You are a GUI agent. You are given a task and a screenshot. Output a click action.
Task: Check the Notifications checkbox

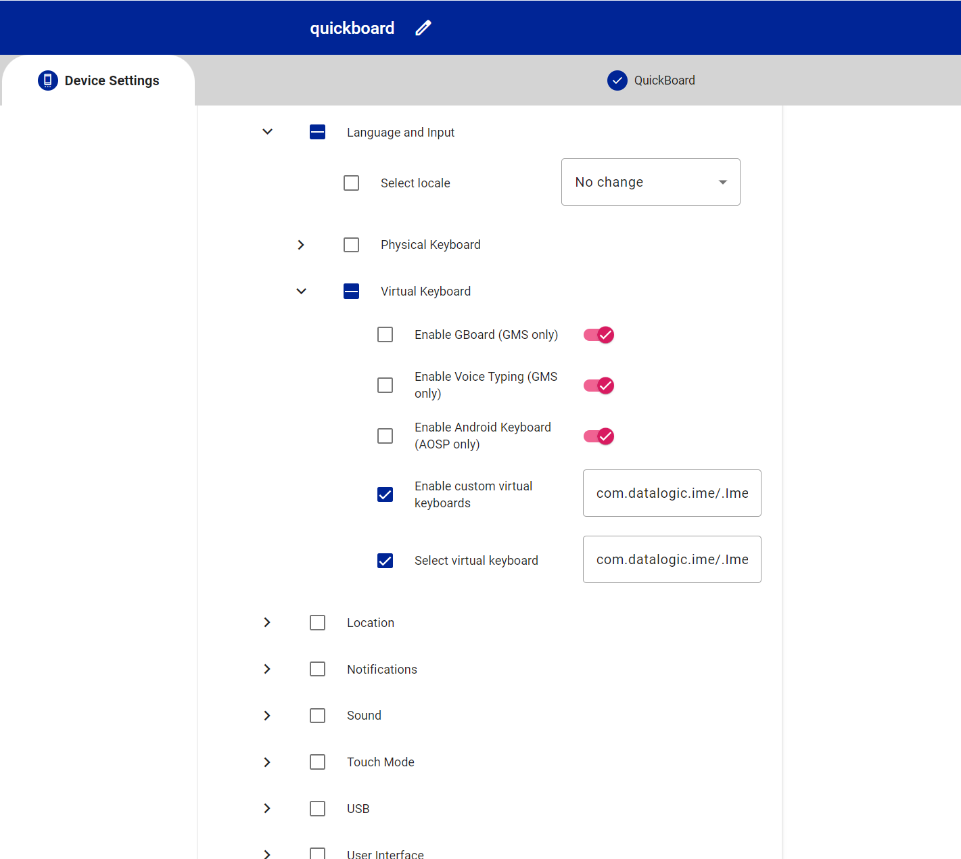click(x=318, y=669)
